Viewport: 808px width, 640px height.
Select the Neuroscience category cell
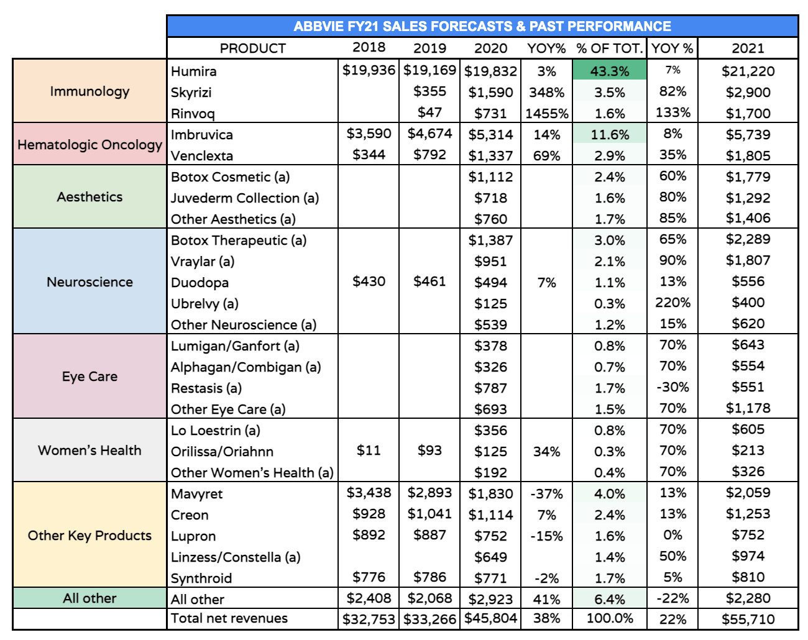[90, 282]
